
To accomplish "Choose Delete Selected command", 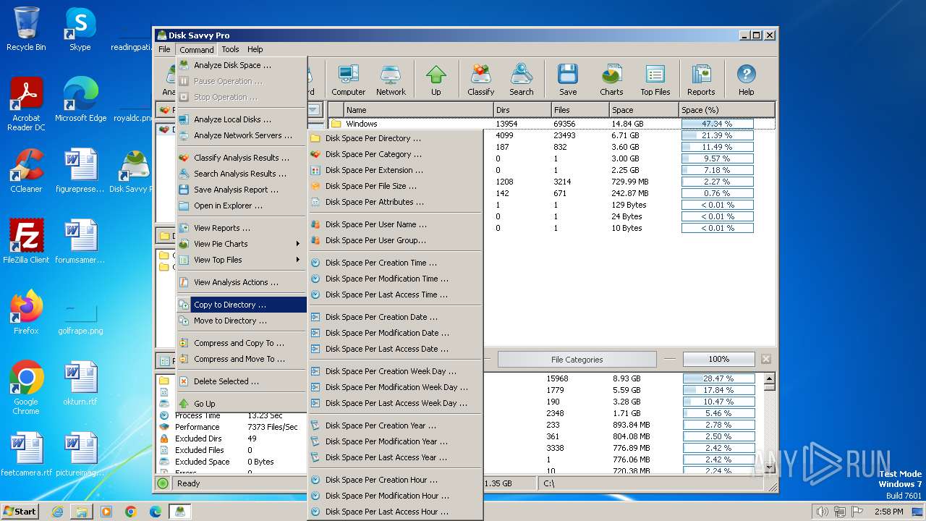I will tap(242, 381).
